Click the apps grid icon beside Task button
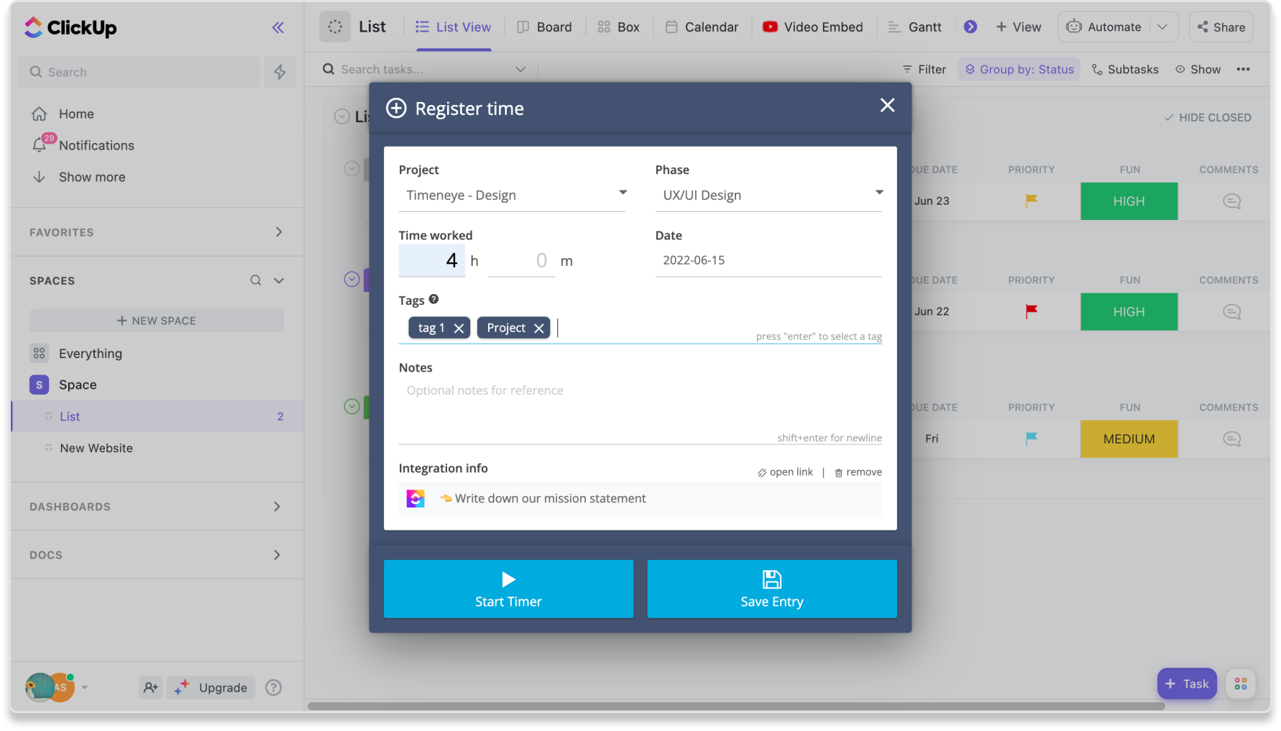 [1241, 684]
